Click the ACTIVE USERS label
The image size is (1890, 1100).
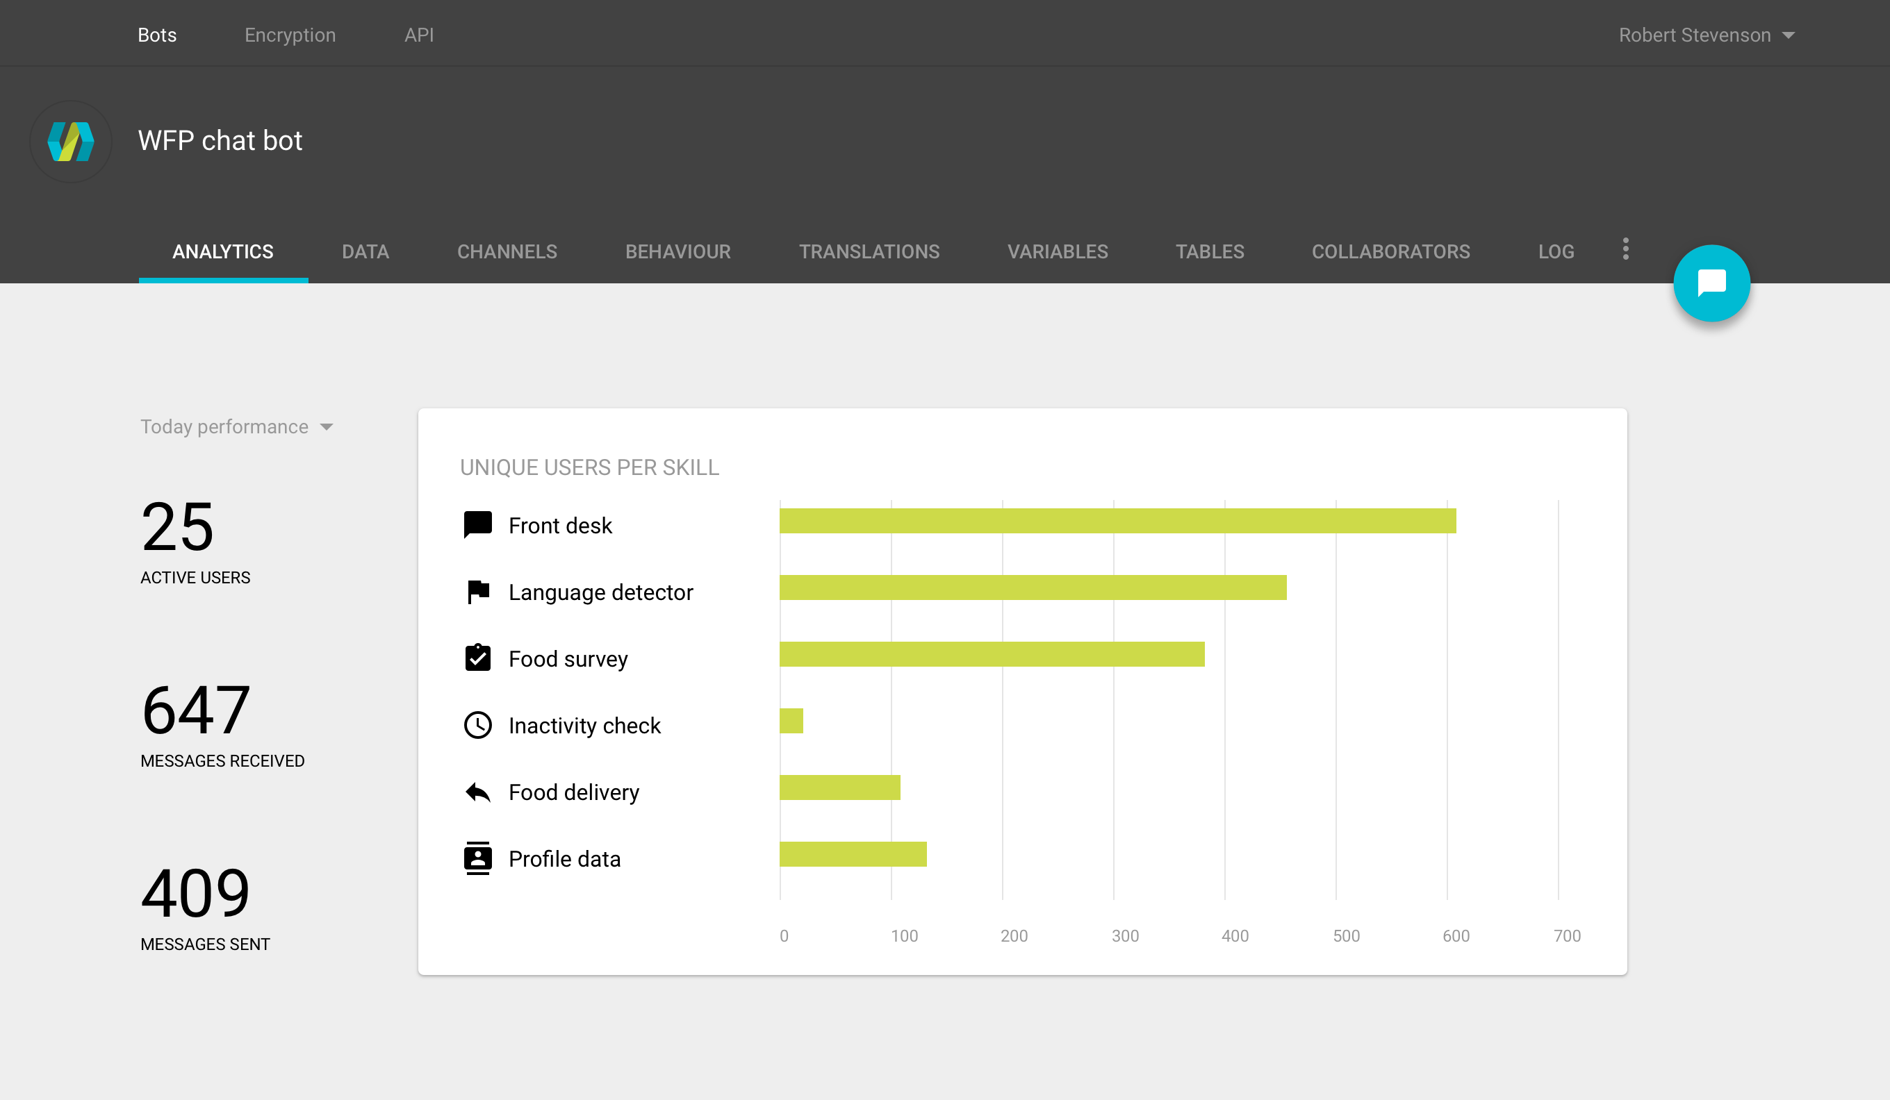click(x=195, y=578)
